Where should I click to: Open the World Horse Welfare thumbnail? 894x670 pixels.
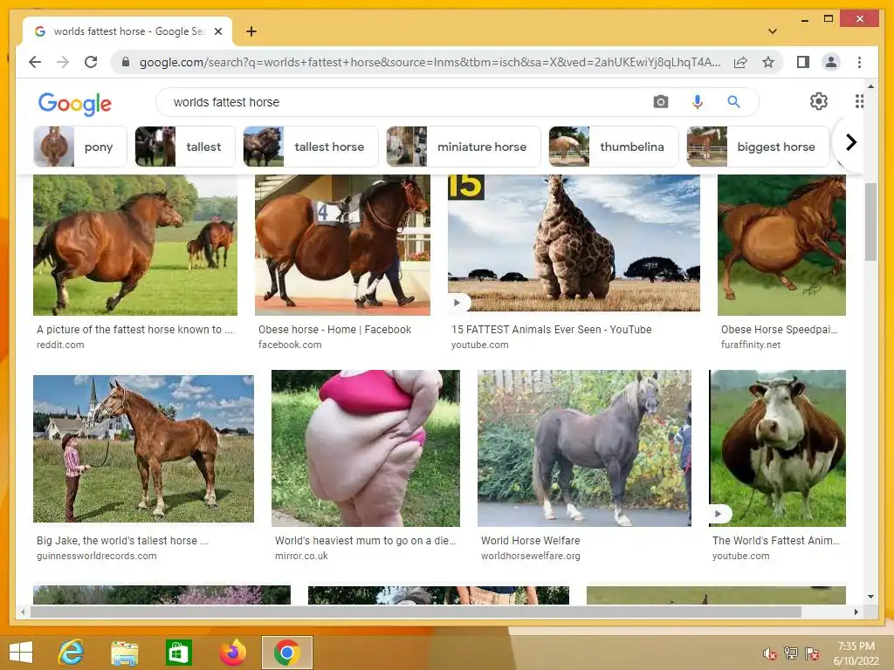(584, 448)
